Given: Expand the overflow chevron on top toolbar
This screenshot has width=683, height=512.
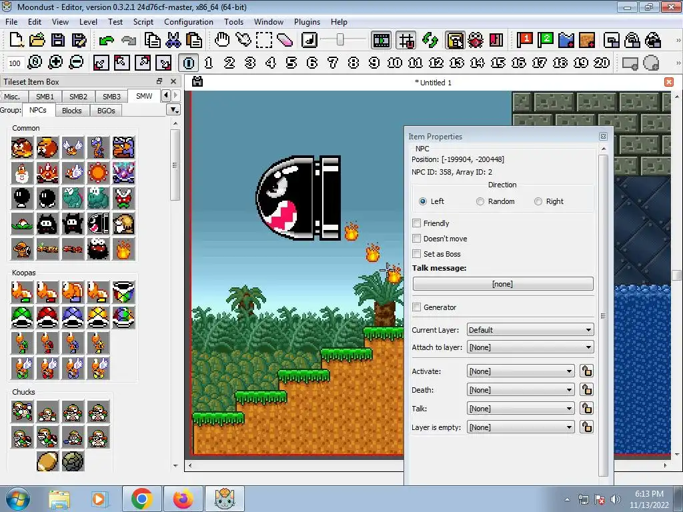Looking at the screenshot, I should click(678, 40).
